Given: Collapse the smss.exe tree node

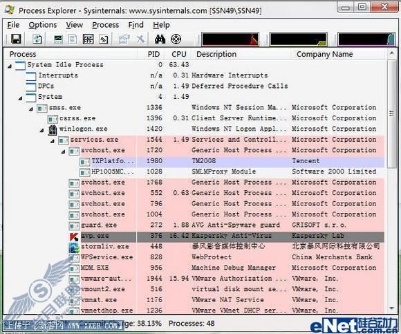Looking at the screenshot, I should point(31,109).
